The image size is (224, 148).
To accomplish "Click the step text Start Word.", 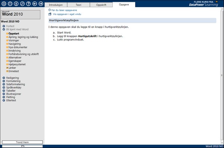I will click(x=64, y=33).
